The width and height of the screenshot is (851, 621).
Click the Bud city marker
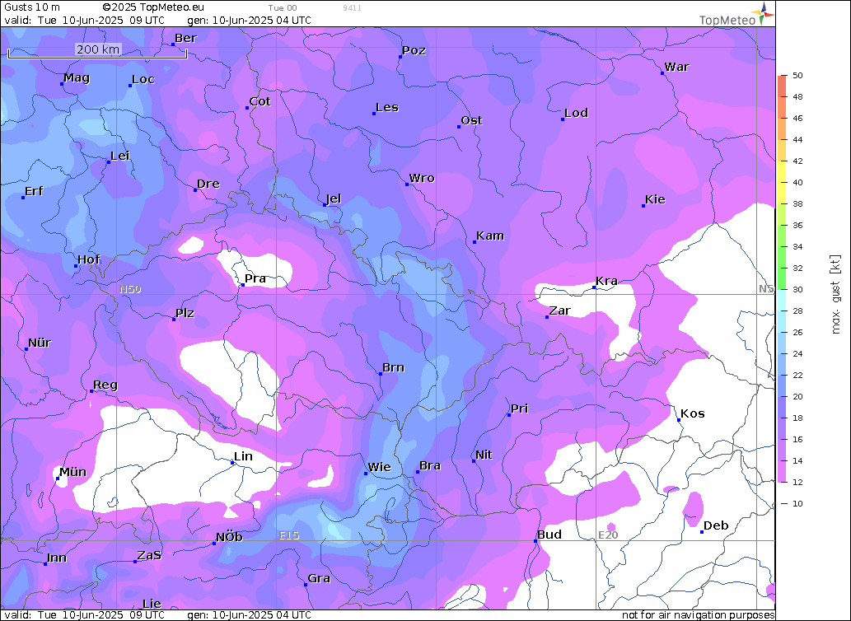click(535, 541)
